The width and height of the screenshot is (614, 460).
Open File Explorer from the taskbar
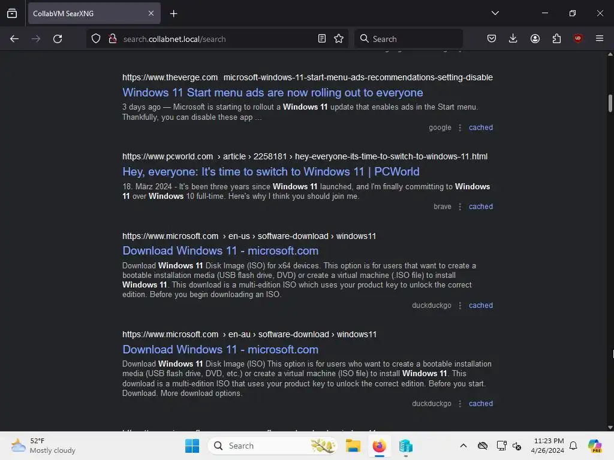click(x=353, y=446)
